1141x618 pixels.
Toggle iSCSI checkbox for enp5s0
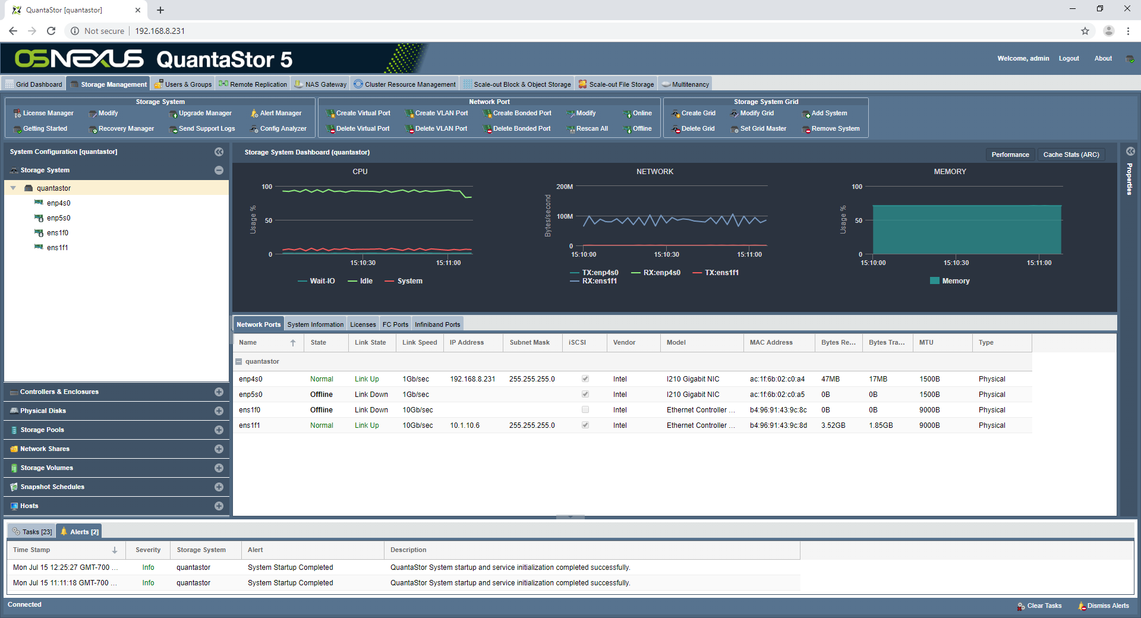[x=585, y=394]
